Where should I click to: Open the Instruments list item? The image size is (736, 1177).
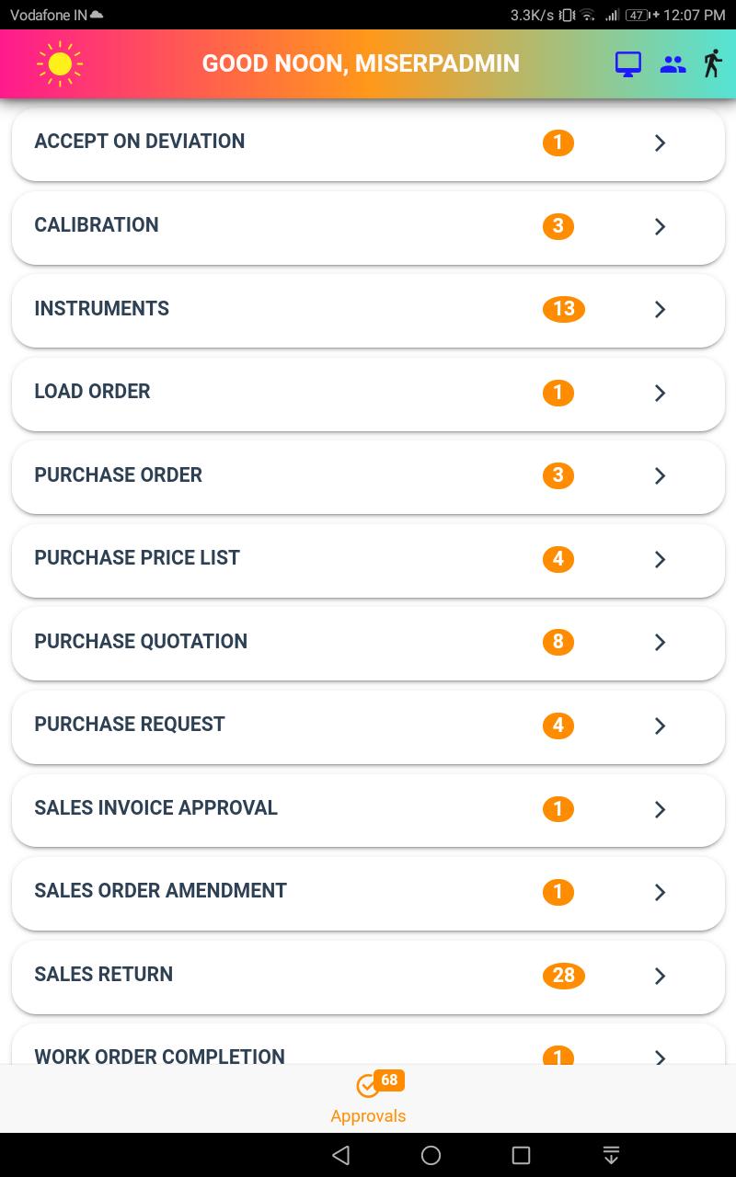click(368, 310)
